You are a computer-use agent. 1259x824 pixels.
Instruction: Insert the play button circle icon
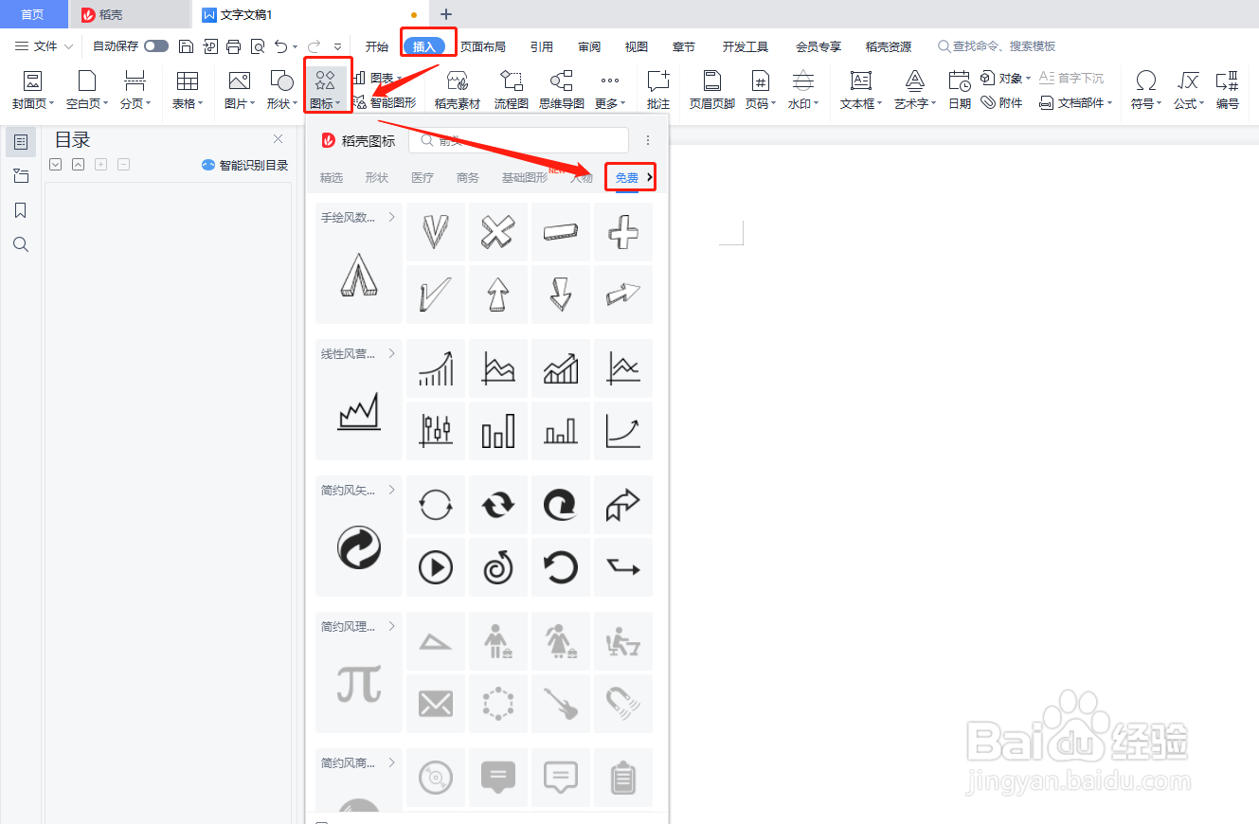436,567
